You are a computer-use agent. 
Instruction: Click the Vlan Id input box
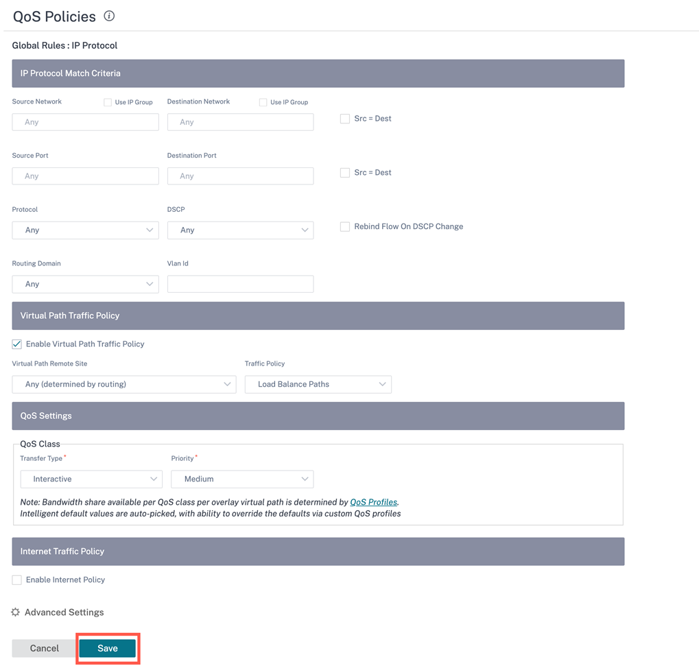[240, 284]
